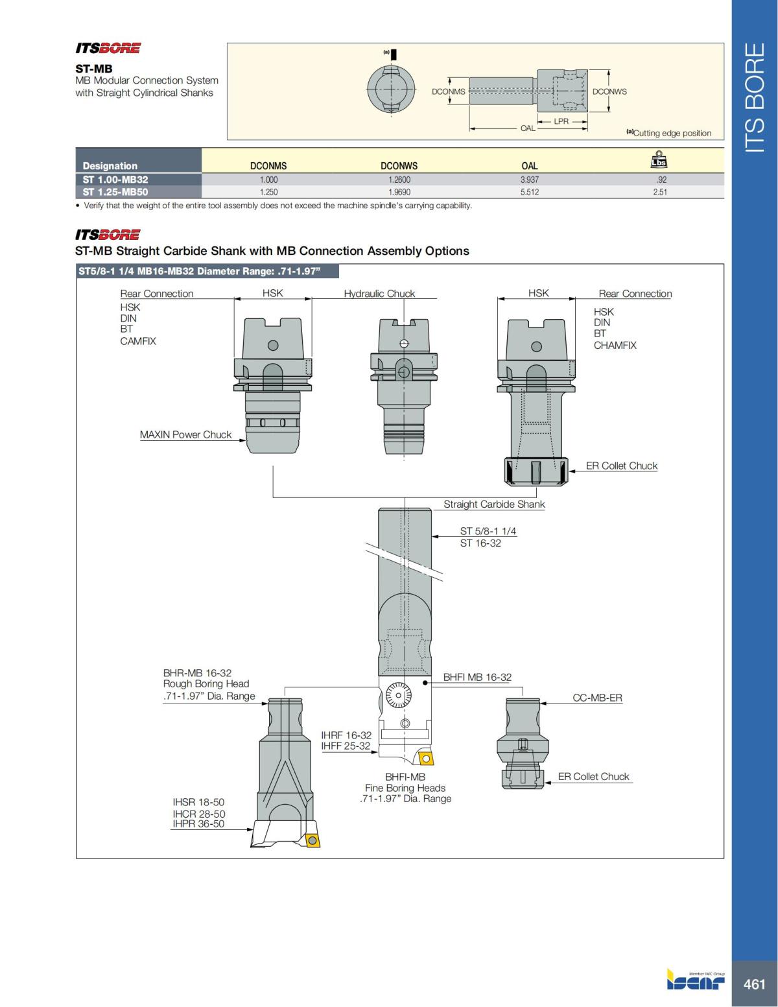Click the DCONMS column header

(268, 166)
